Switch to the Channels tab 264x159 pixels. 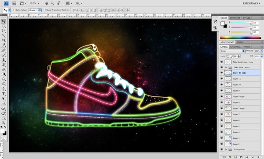tap(235, 47)
